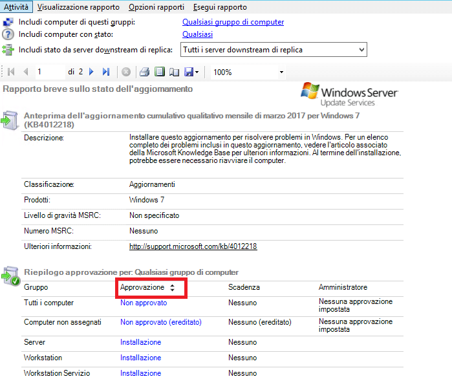Select the Server group cell
Screen dimensions: 452x390
coord(34,342)
